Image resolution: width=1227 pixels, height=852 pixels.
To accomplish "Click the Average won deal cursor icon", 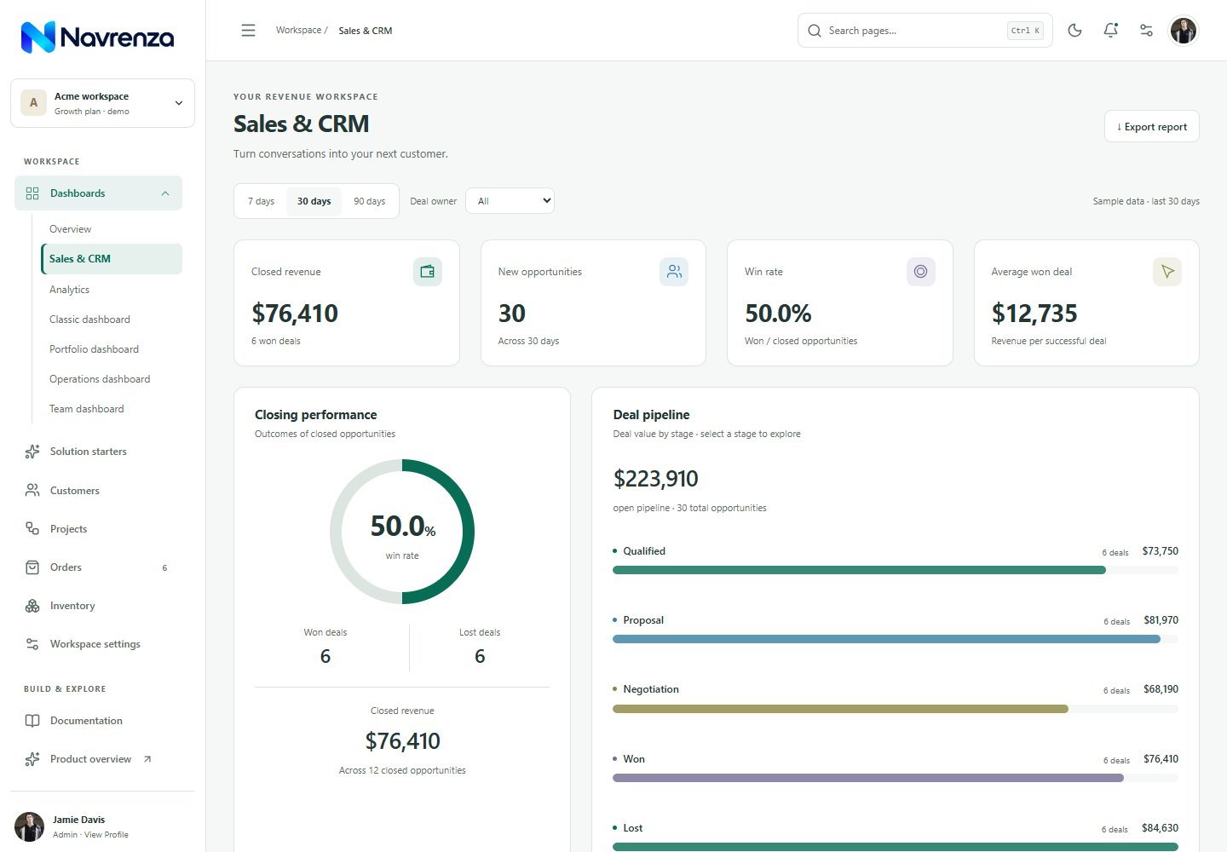I will [1167, 272].
